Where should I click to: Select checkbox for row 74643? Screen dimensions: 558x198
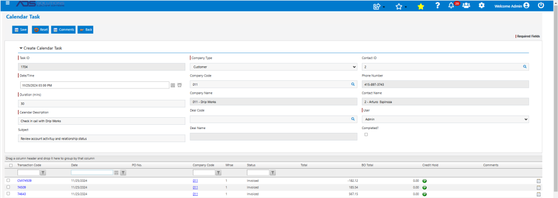8,194
